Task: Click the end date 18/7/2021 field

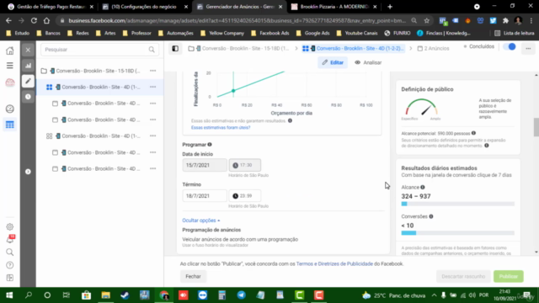Action: click(x=205, y=196)
